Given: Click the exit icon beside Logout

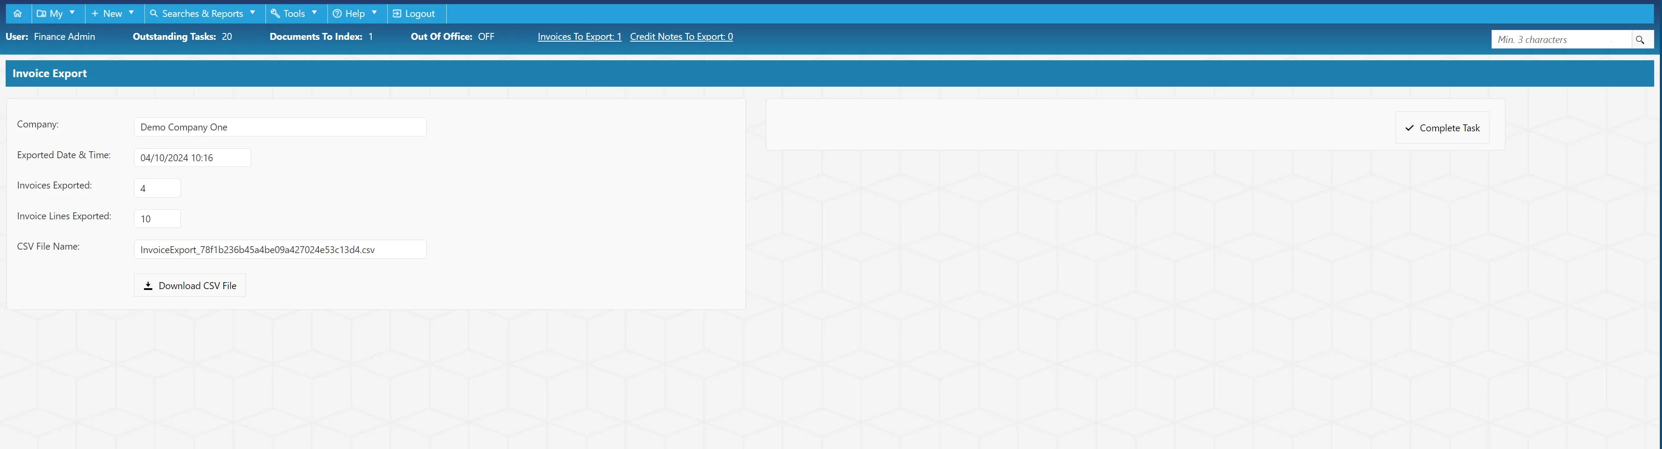Looking at the screenshot, I should 397,13.
